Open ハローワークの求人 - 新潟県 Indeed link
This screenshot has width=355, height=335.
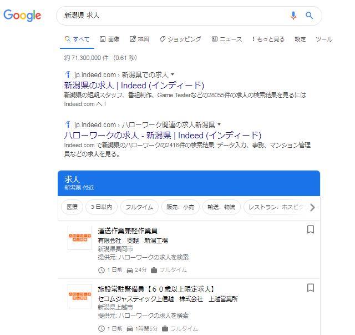click(162, 136)
